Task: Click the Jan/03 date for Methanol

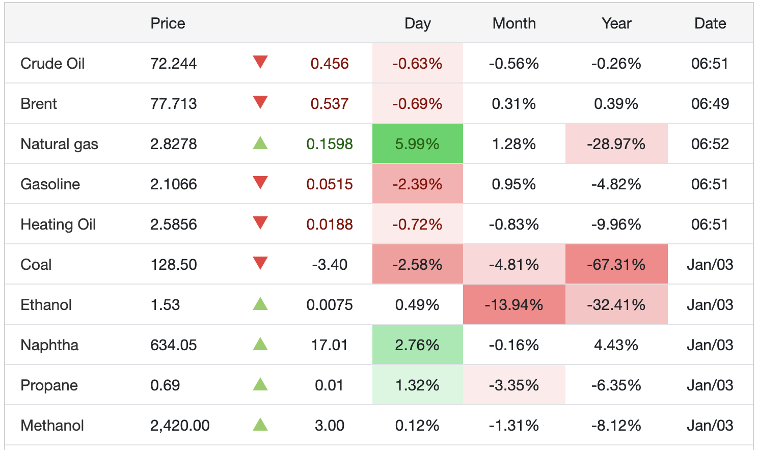Action: (710, 426)
